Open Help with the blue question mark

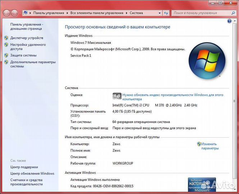pos(229,21)
